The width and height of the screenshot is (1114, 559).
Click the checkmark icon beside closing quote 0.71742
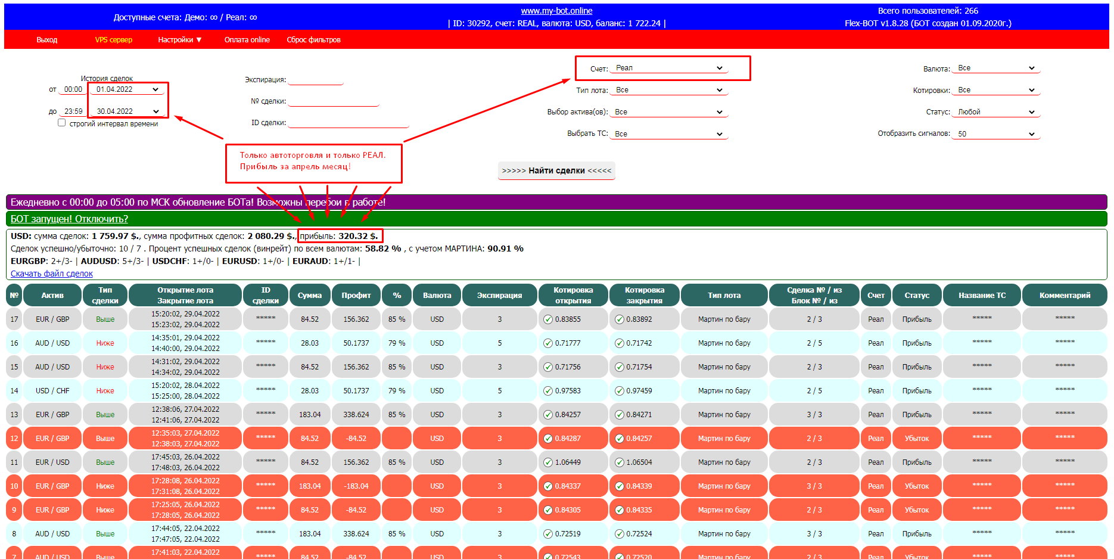(620, 343)
